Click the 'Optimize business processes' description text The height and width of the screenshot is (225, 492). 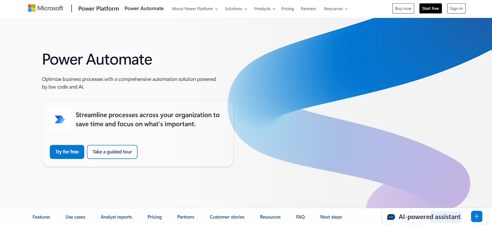click(x=129, y=83)
